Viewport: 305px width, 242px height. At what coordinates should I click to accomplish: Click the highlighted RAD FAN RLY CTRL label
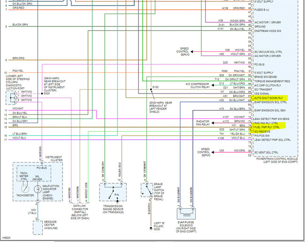point(266,123)
